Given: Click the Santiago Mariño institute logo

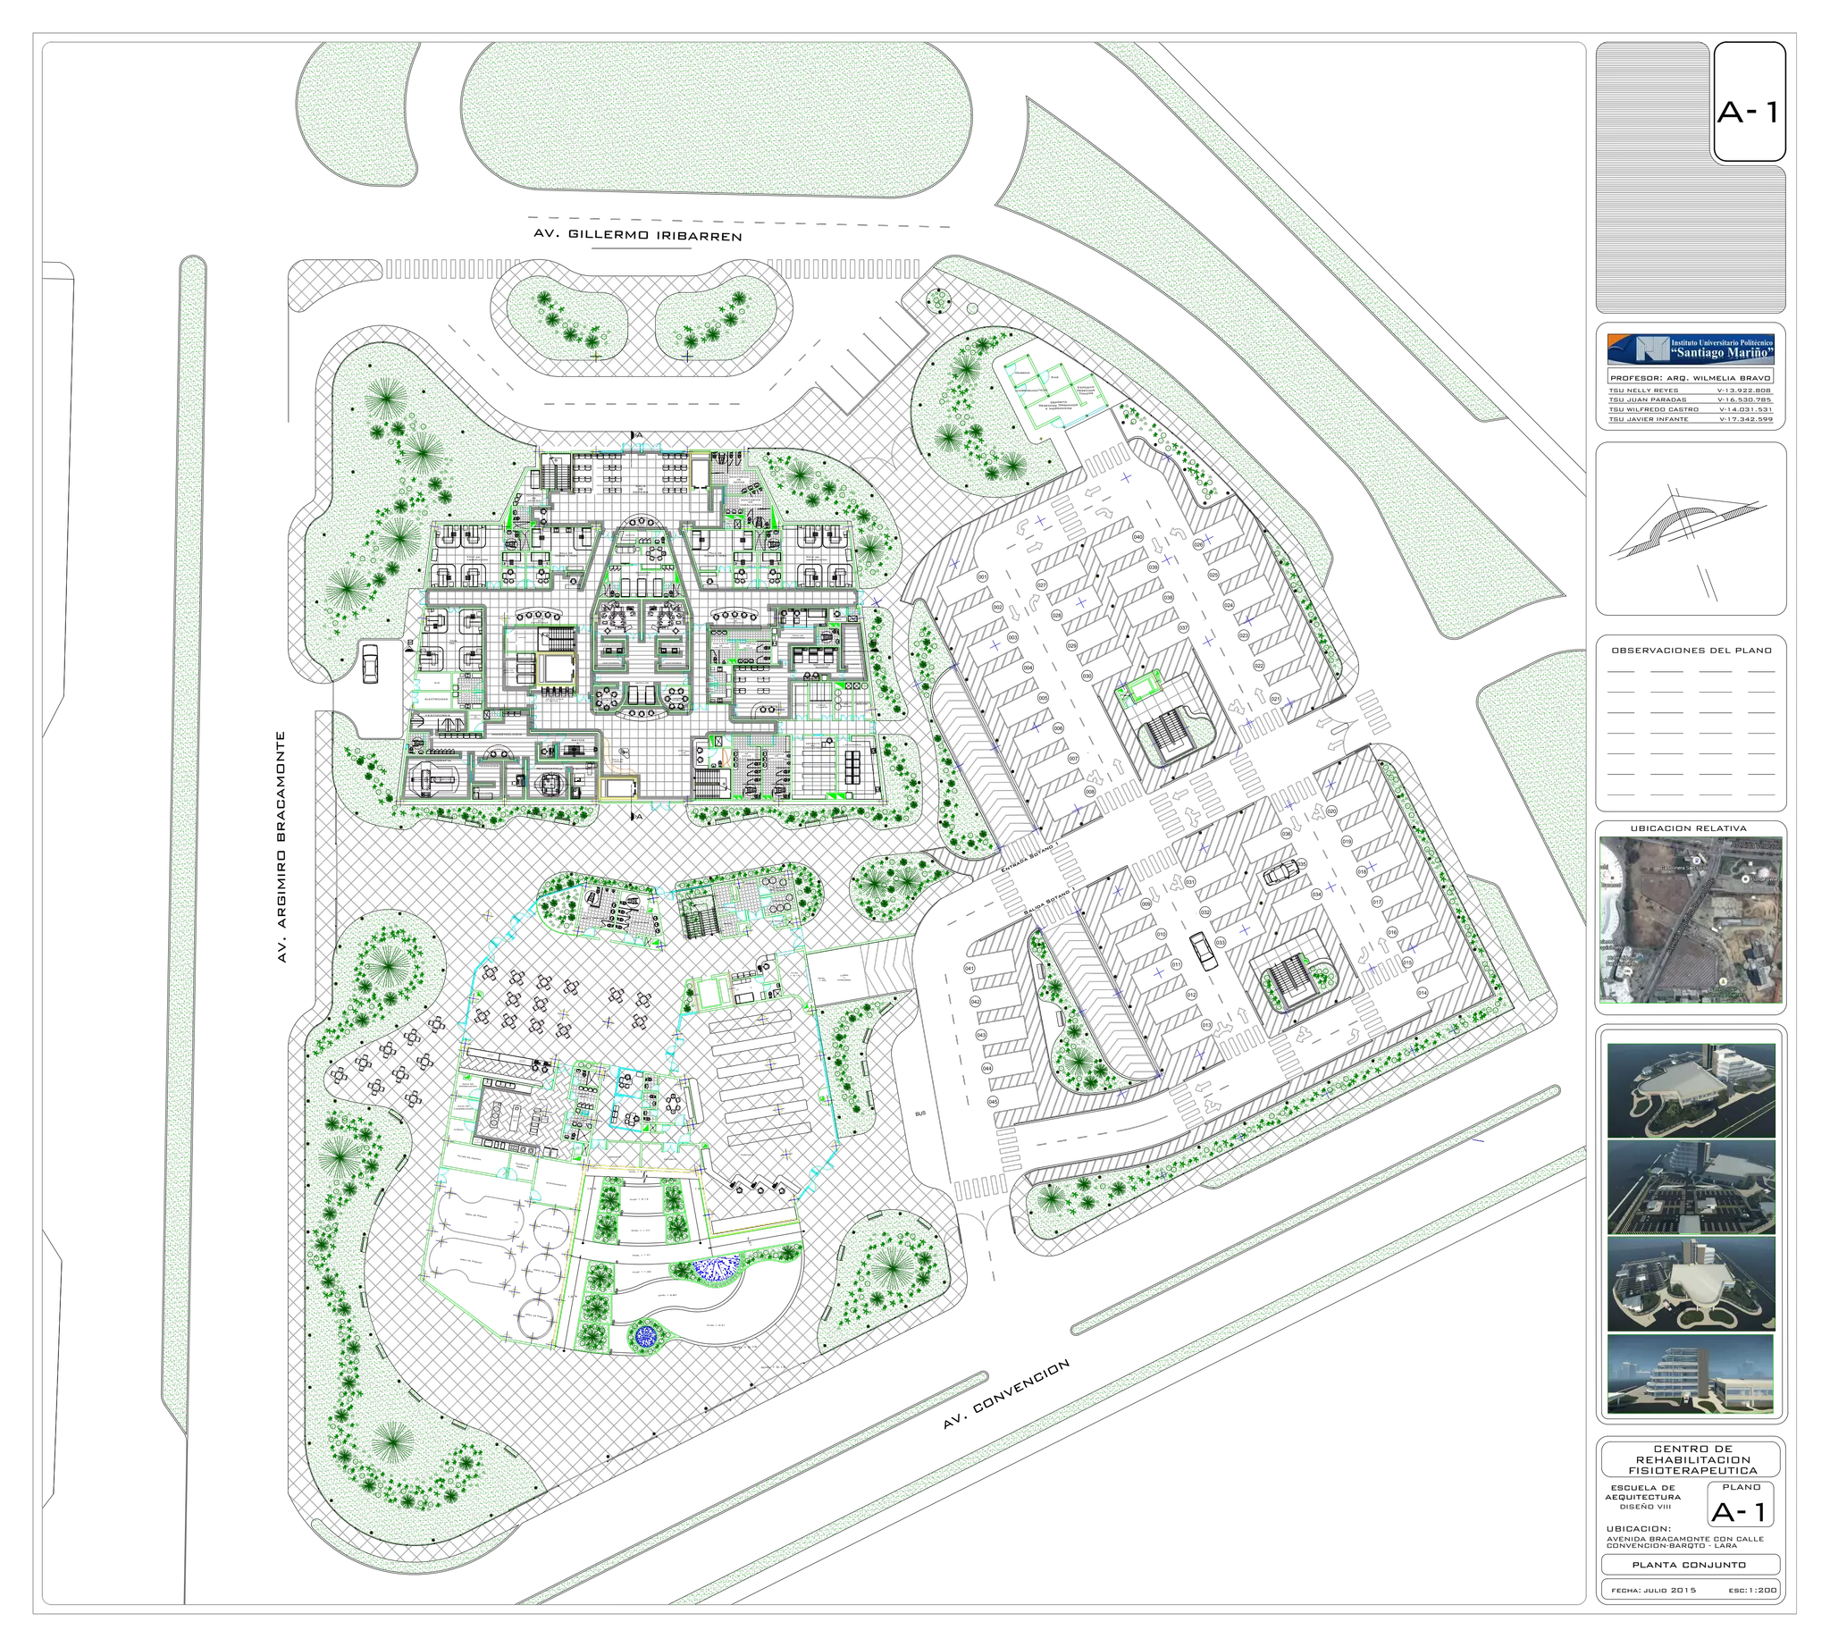Looking at the screenshot, I should pos(1691,348).
